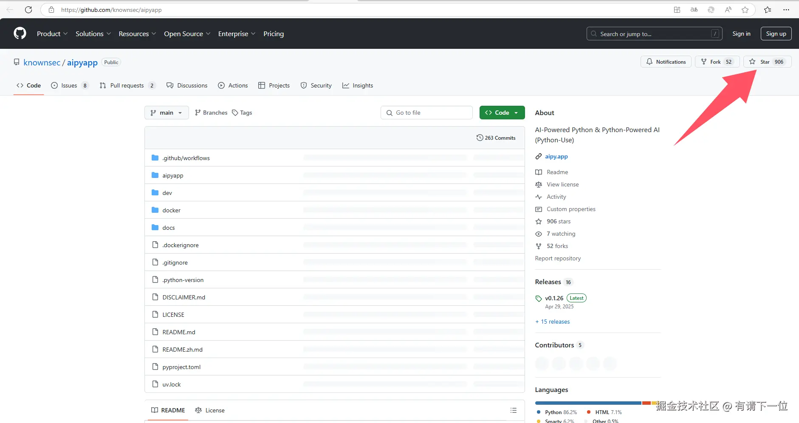
Task: Click the browser split screen icon
Action: pyautogui.click(x=677, y=10)
